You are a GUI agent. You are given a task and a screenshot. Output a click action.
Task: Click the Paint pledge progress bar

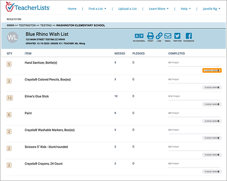click(194, 117)
